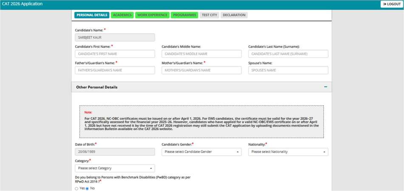Click the Father's/Guardian's Name field

(115, 70)
